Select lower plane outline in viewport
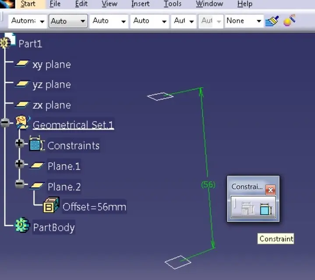Image resolution: width=315 pixels, height=280 pixels. click(178, 262)
